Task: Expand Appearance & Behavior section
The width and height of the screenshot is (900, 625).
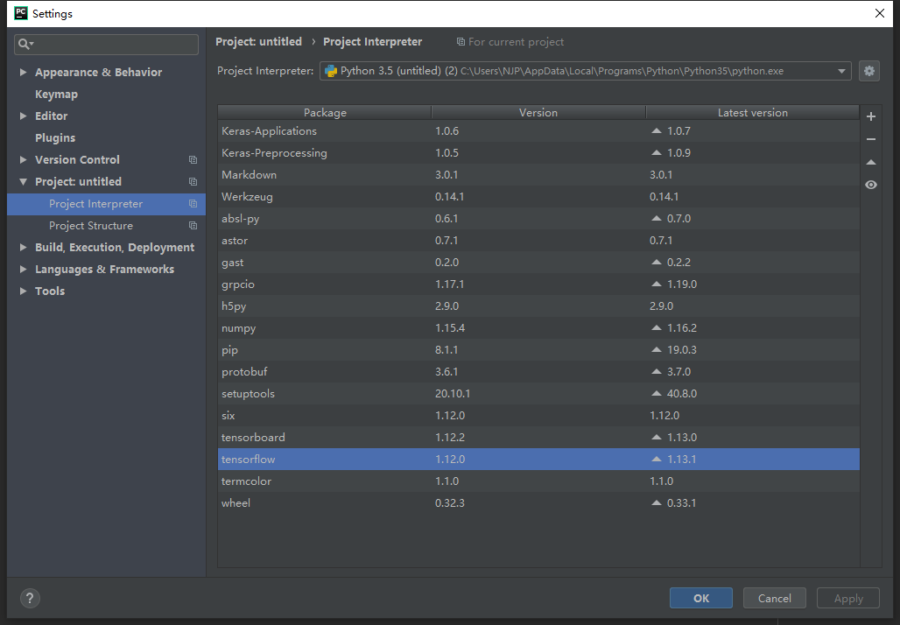Action: [23, 73]
